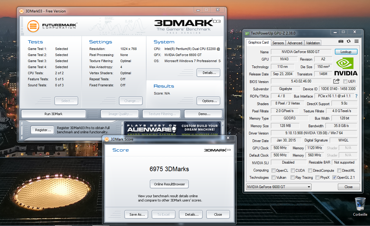The image size is (370, 226).
Task: Switch to the Graphics Card tab
Action: [x=258, y=43]
